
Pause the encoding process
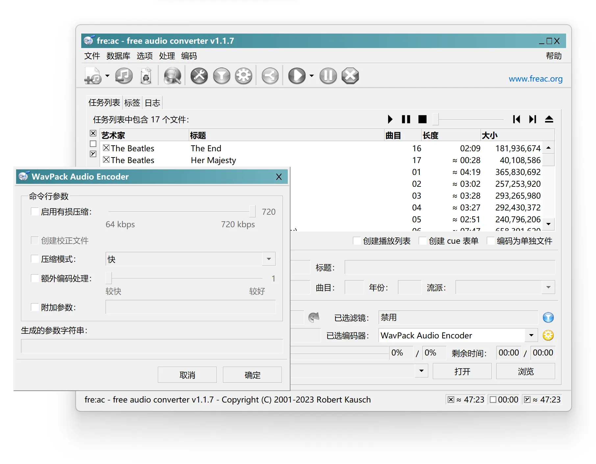tap(328, 75)
